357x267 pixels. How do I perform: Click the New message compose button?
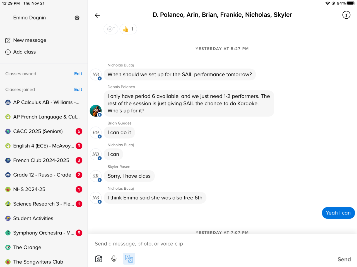(x=26, y=40)
